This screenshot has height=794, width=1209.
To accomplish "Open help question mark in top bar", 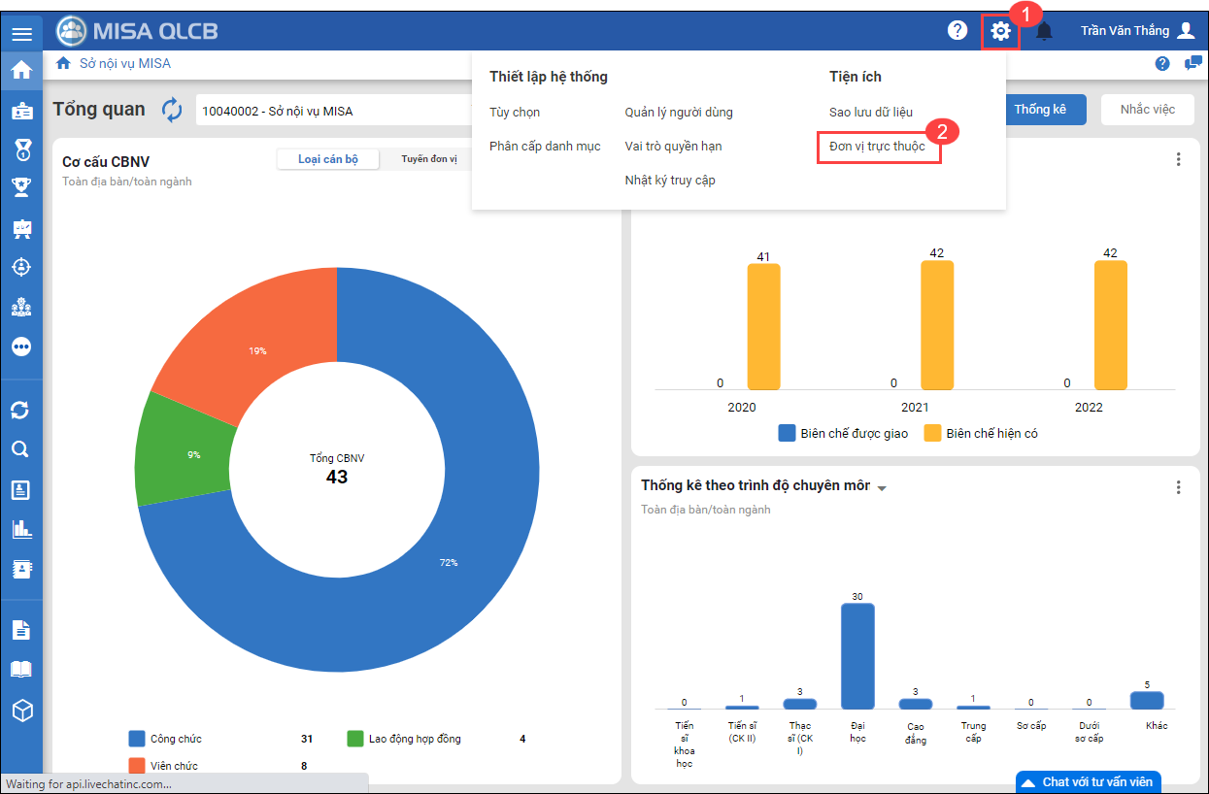I will click(957, 31).
